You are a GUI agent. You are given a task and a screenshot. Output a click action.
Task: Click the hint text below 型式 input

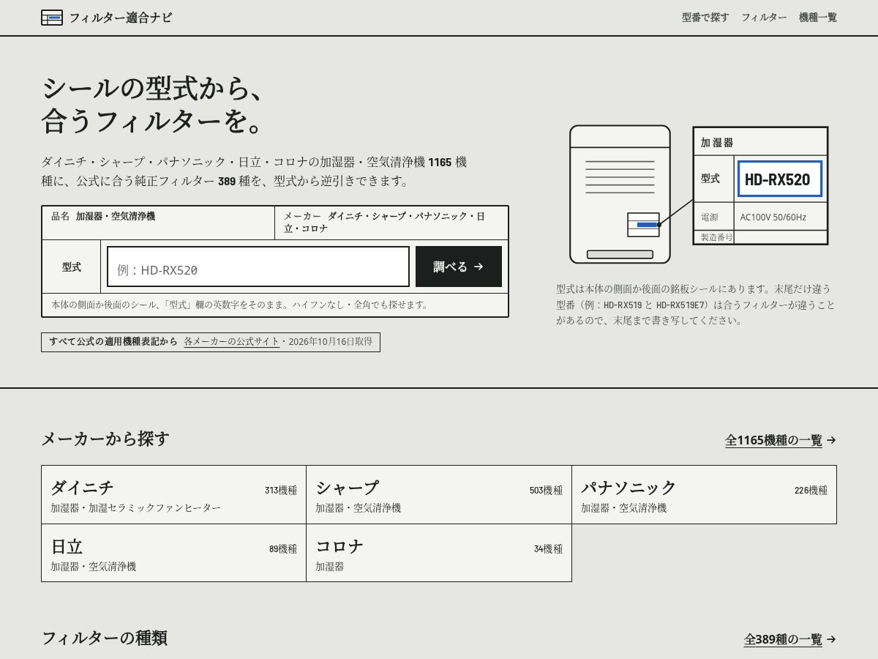click(240, 305)
